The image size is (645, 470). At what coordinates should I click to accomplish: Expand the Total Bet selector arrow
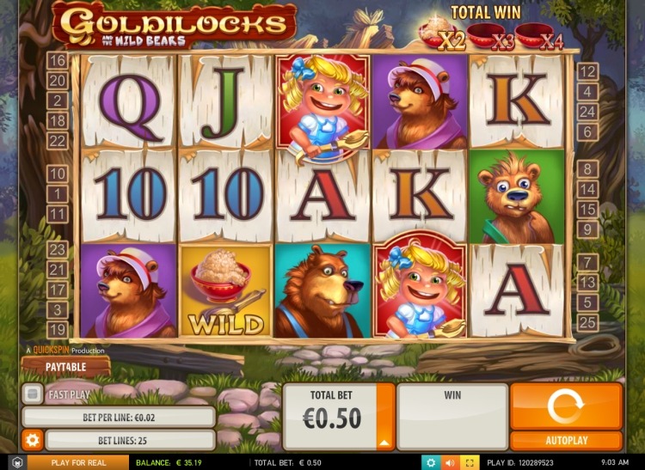pos(385,443)
